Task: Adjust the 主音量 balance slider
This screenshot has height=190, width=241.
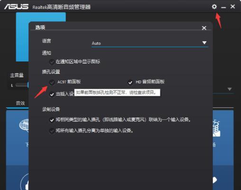Action: click(22, 85)
